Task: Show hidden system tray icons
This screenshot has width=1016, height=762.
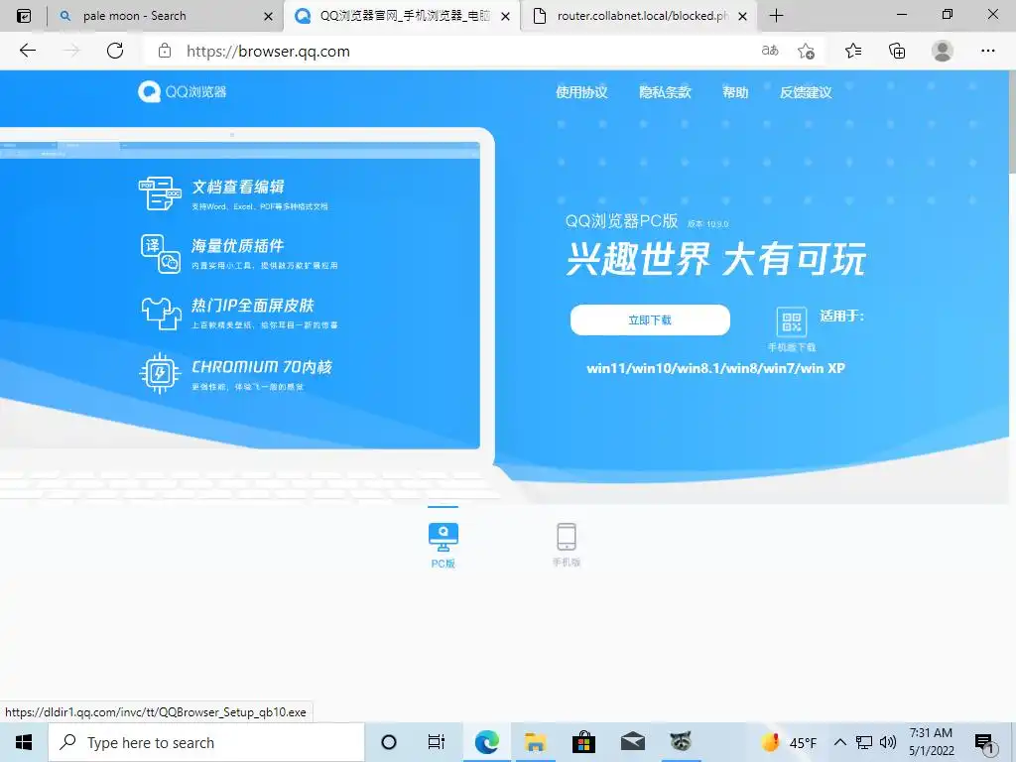Action: point(839,742)
